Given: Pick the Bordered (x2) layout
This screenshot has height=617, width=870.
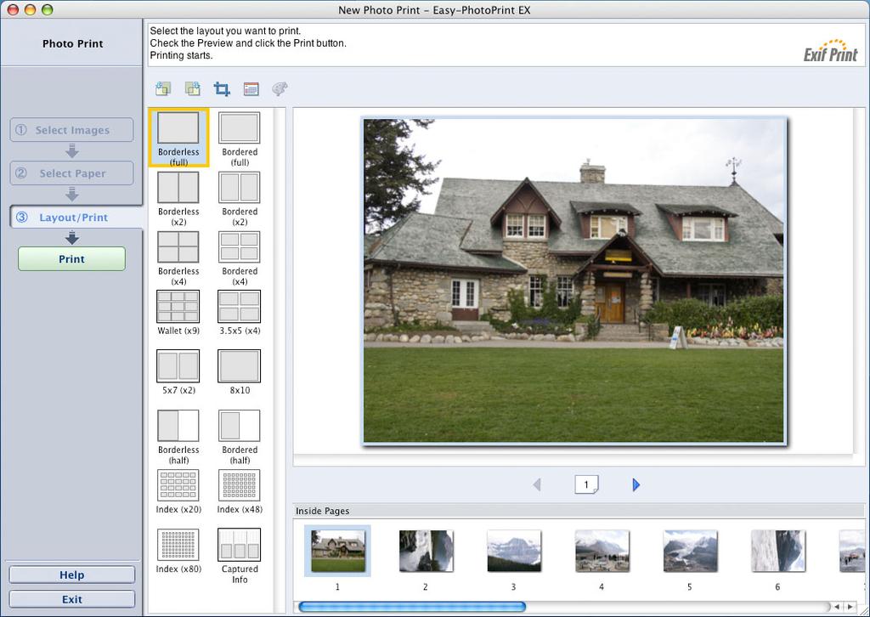Looking at the screenshot, I should (239, 198).
